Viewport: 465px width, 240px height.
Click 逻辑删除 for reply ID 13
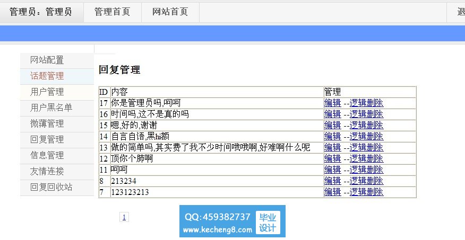367,147
